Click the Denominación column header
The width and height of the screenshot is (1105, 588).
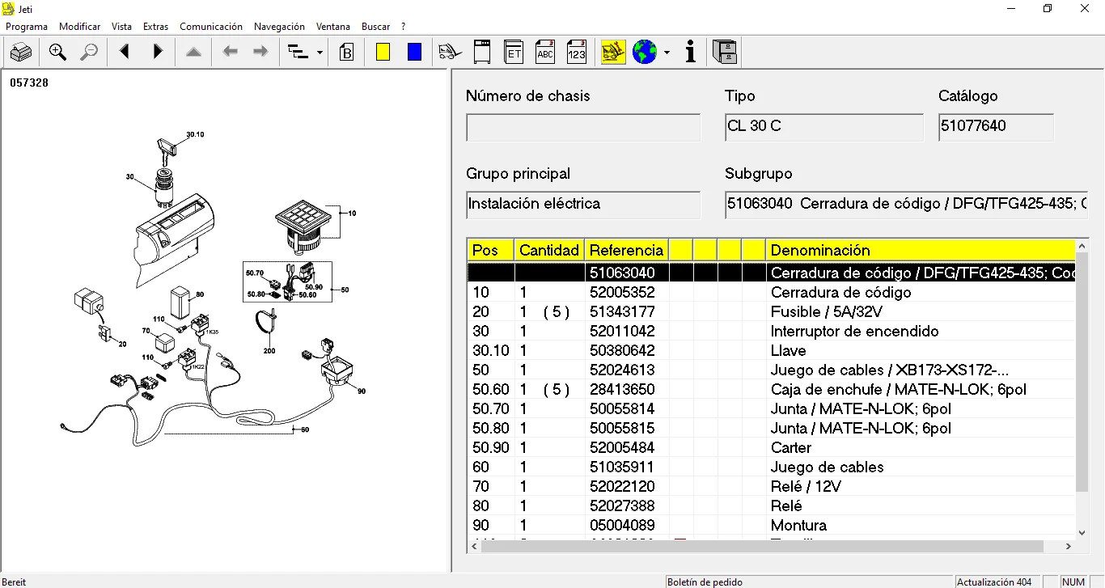(921, 250)
